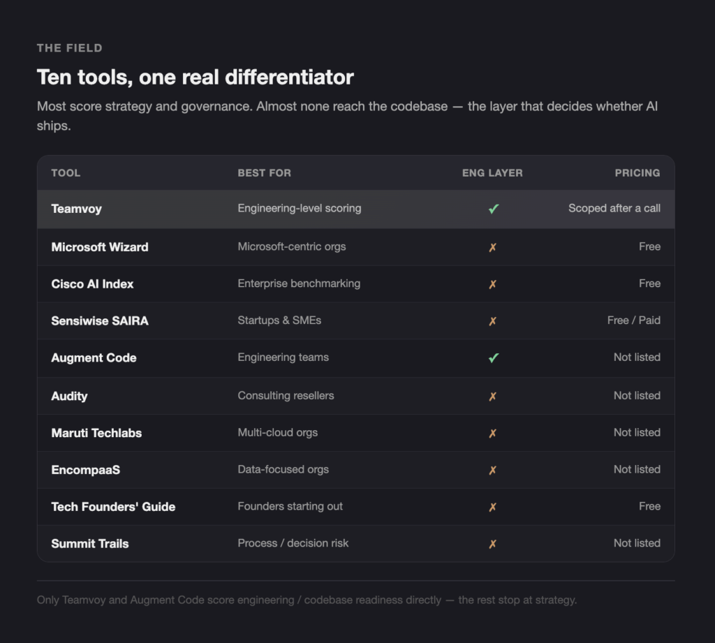Click 'Not listed' pricing in the EncompaaS row
This screenshot has width=715, height=643.
click(637, 470)
